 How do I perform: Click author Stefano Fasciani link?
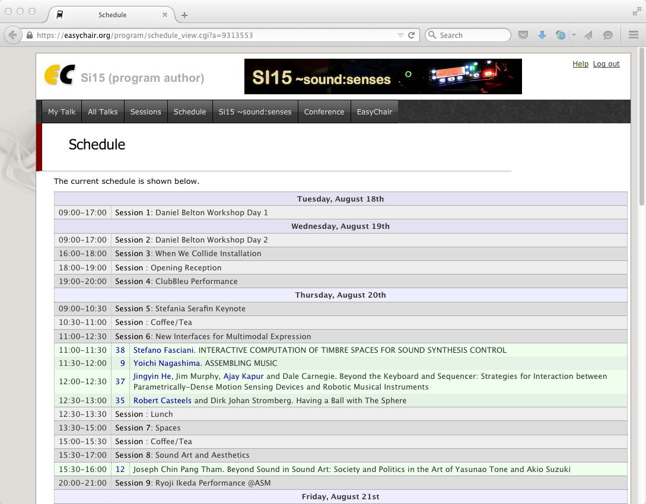click(x=163, y=350)
